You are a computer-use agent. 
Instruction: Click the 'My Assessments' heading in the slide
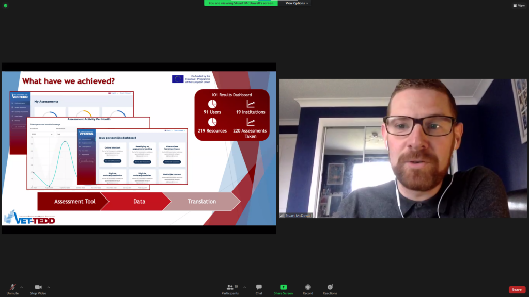coord(46,102)
